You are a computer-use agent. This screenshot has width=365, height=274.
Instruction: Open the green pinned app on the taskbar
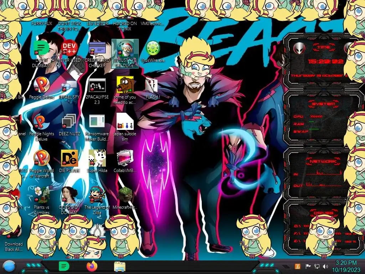64,266
